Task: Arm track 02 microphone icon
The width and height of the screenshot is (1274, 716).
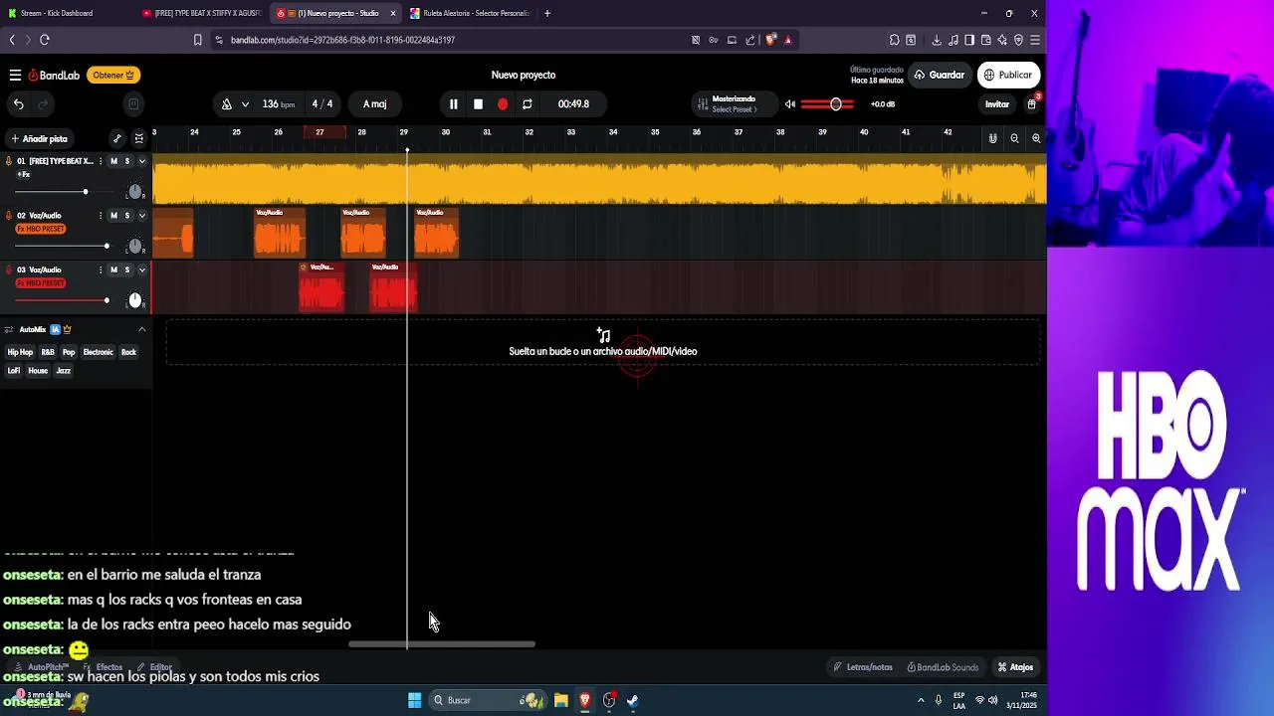Action: [9, 216]
